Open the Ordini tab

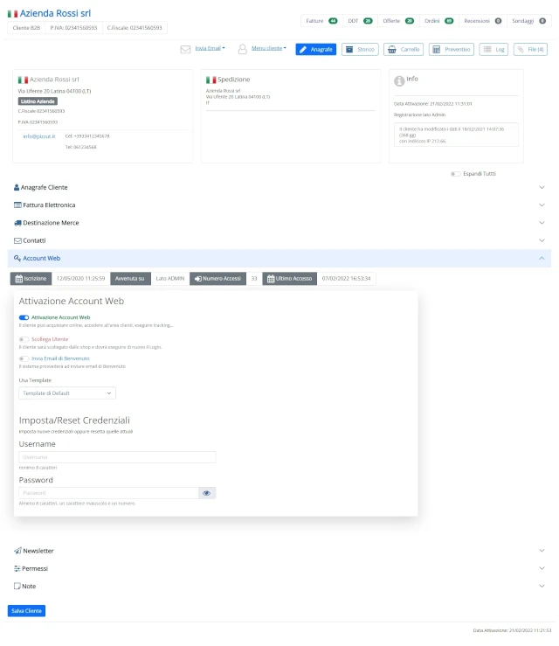[x=438, y=21]
